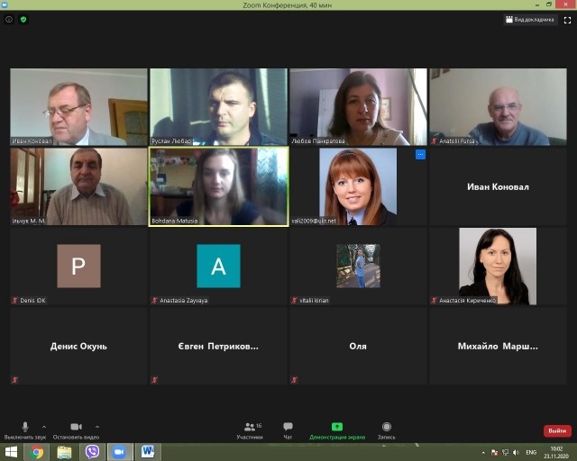Select Иван Коновал video thumbnail with glasses
Screen dimensions: 577x461
(78, 106)
